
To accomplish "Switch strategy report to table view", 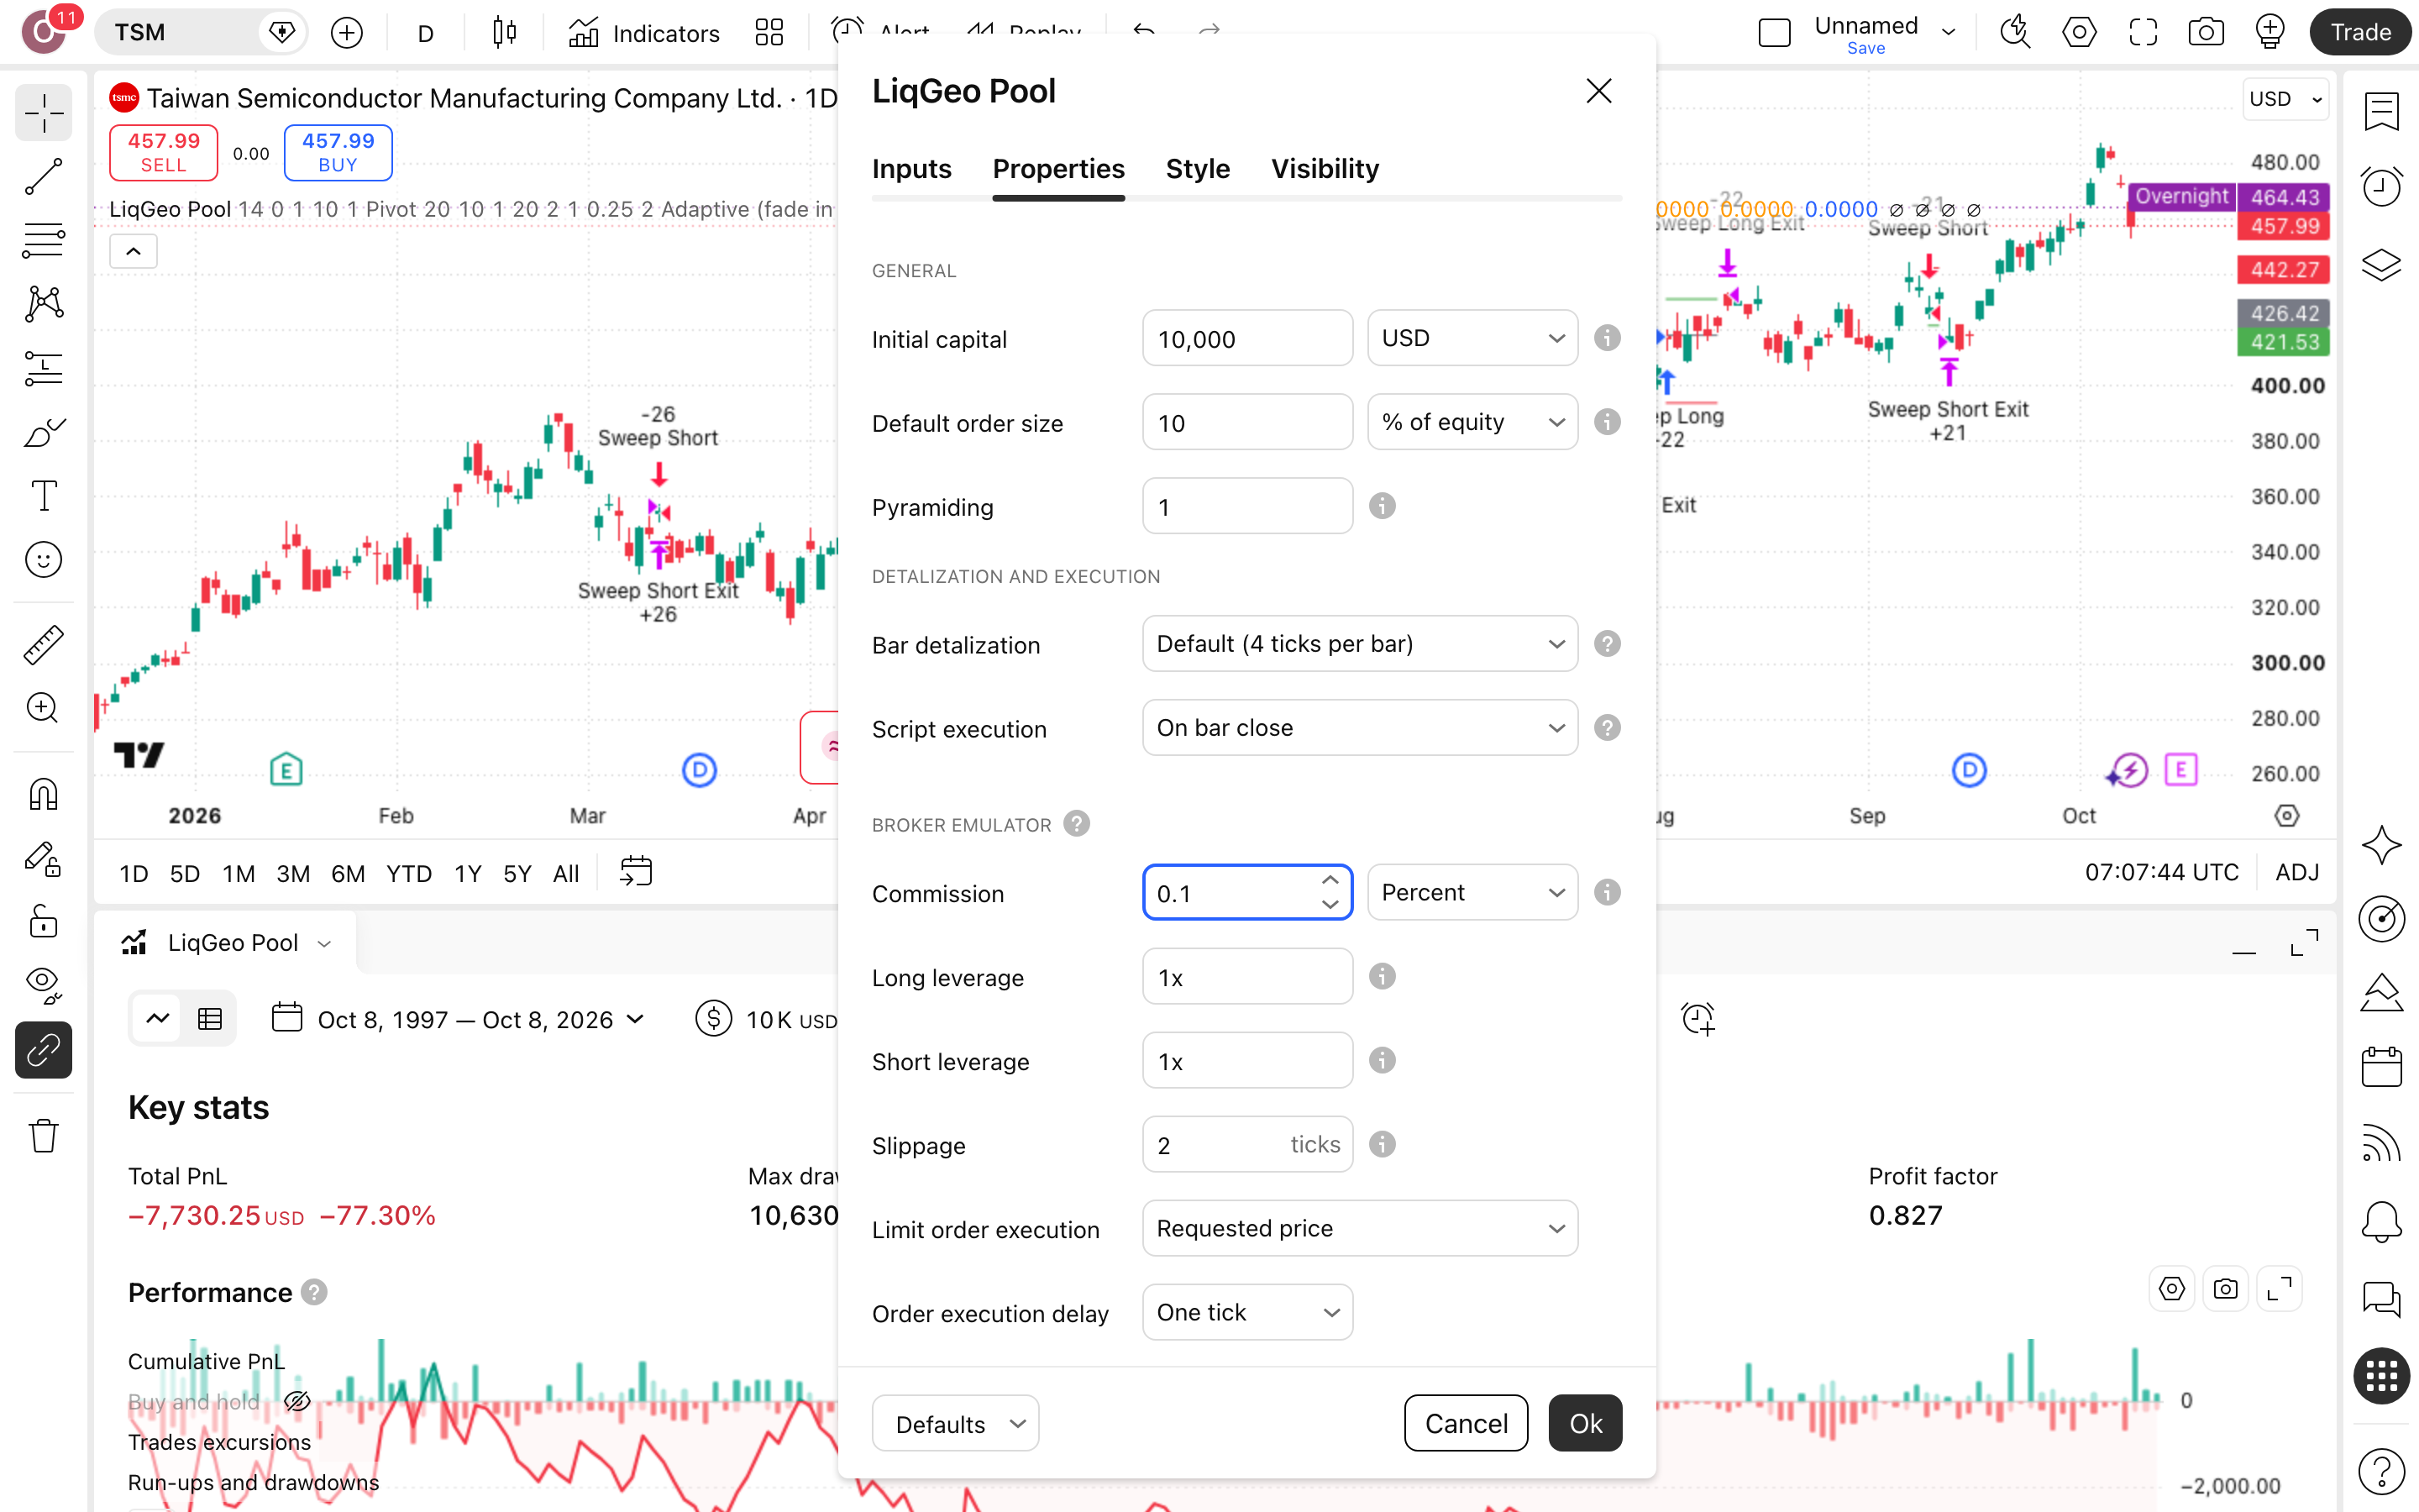I will [x=210, y=1019].
